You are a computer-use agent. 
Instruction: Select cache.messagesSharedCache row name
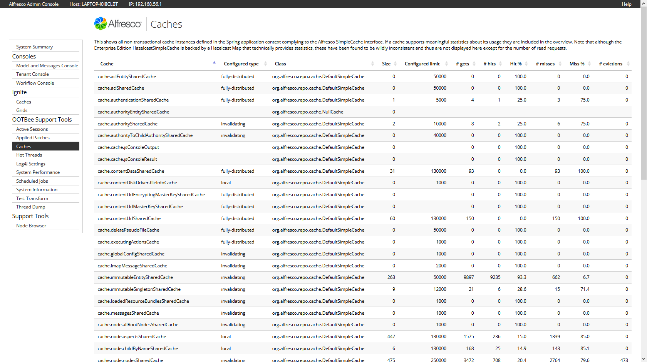point(128,313)
